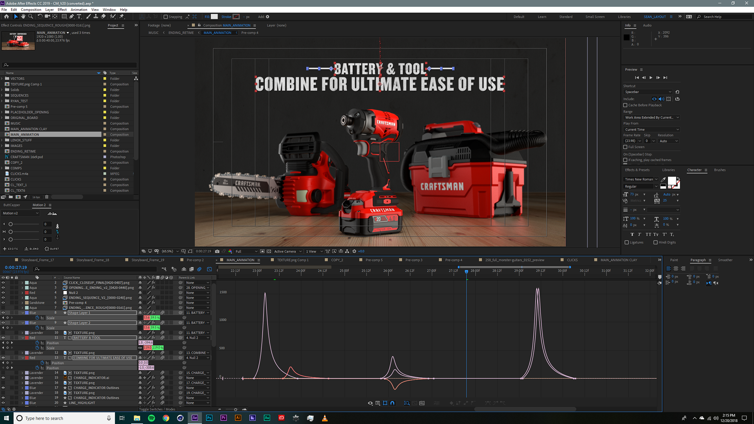754x424 pixels.
Task: Click the EXCITE button in Motion panel
Action: point(11,249)
